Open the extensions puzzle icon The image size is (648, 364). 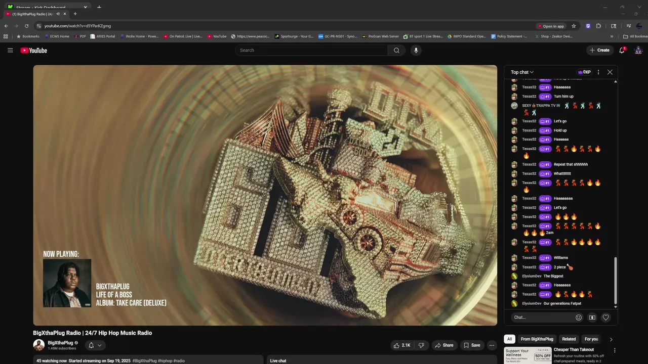598,26
